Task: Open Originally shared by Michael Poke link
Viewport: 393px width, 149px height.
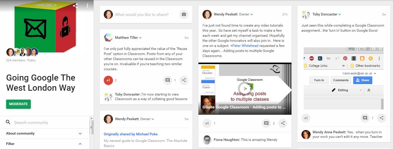Action: (131, 134)
